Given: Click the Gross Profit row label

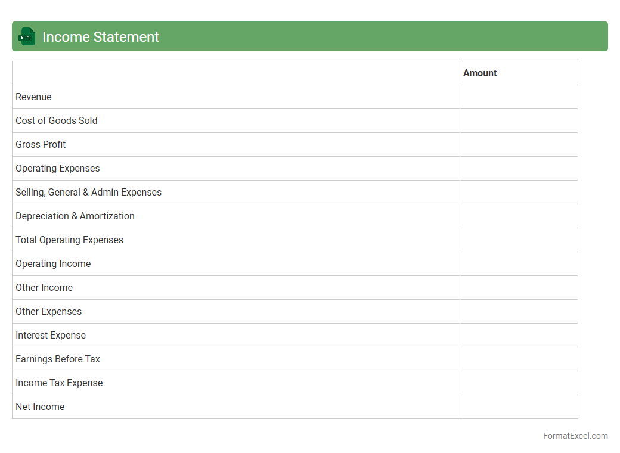Looking at the screenshot, I should point(41,145).
